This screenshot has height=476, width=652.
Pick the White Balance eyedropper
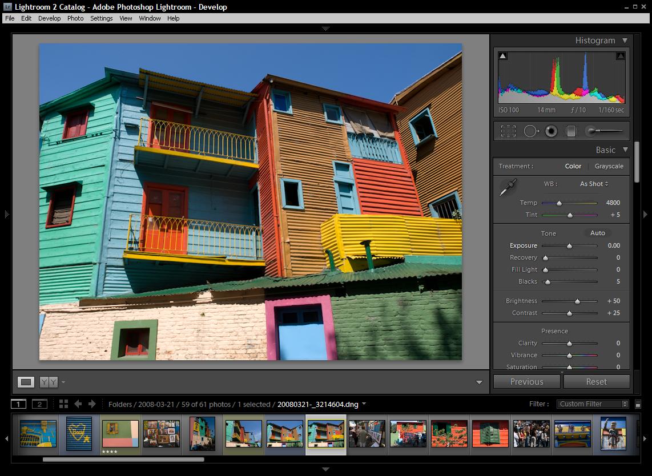(508, 187)
